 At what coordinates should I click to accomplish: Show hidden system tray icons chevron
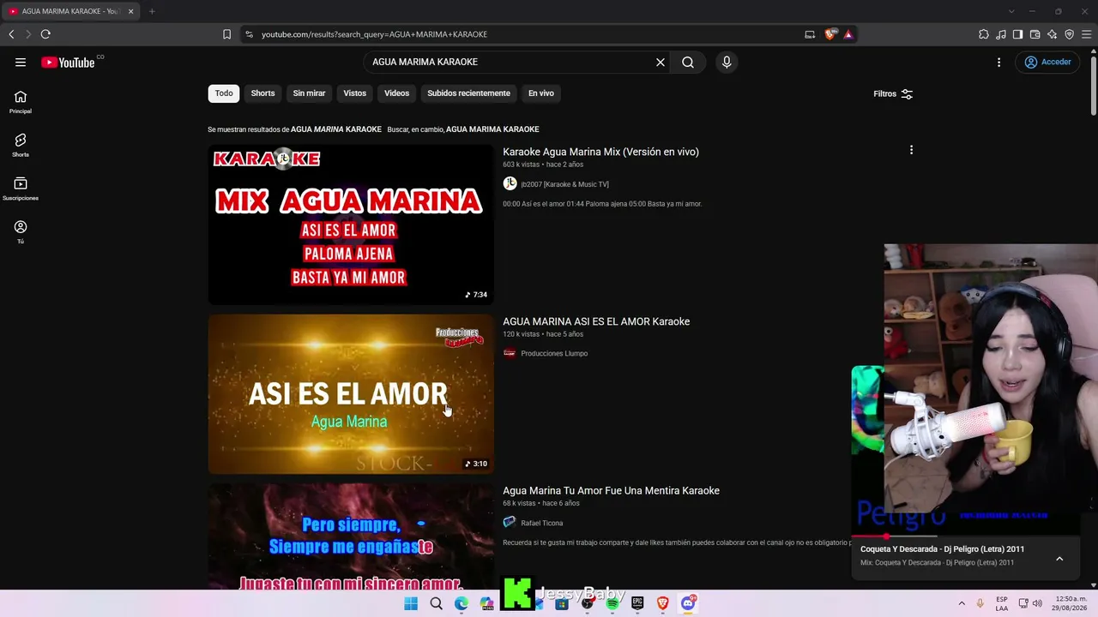pos(962,603)
